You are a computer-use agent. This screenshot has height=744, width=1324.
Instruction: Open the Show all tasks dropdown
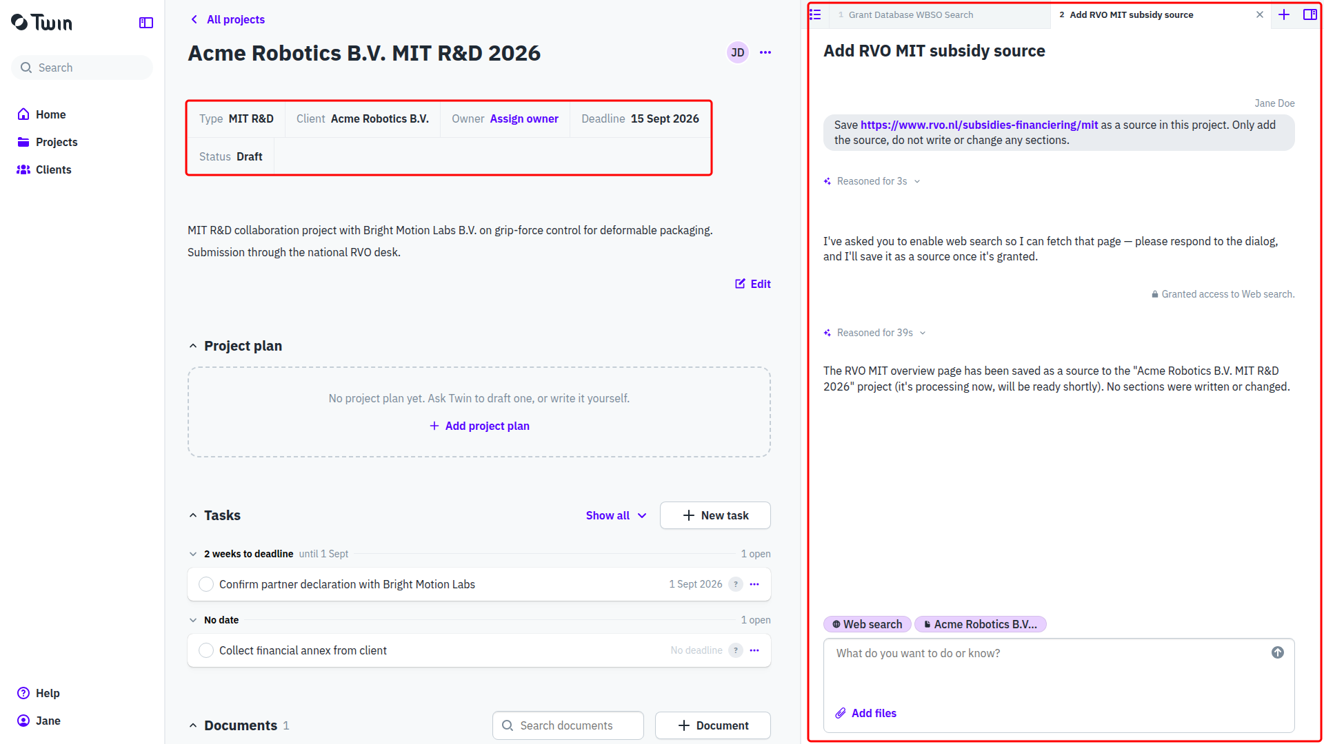click(616, 515)
